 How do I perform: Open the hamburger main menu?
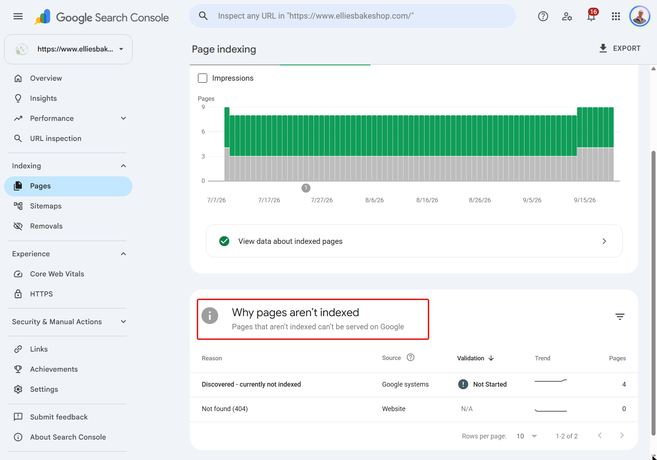coord(18,16)
